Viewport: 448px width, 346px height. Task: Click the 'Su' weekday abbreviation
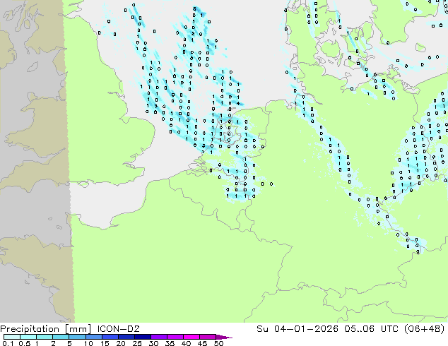coord(262,329)
